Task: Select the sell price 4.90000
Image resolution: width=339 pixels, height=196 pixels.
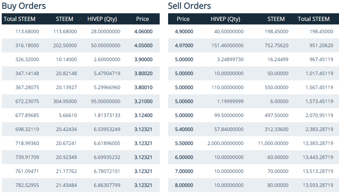Action: (184, 31)
